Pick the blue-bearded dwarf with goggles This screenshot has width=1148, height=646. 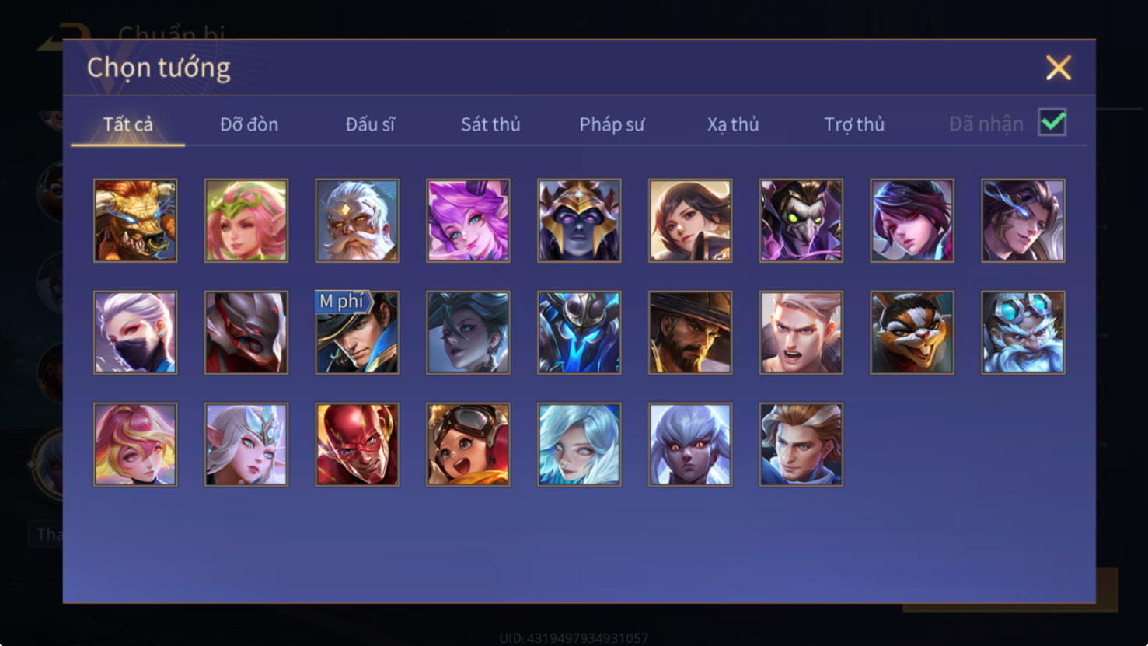[x=1023, y=333]
